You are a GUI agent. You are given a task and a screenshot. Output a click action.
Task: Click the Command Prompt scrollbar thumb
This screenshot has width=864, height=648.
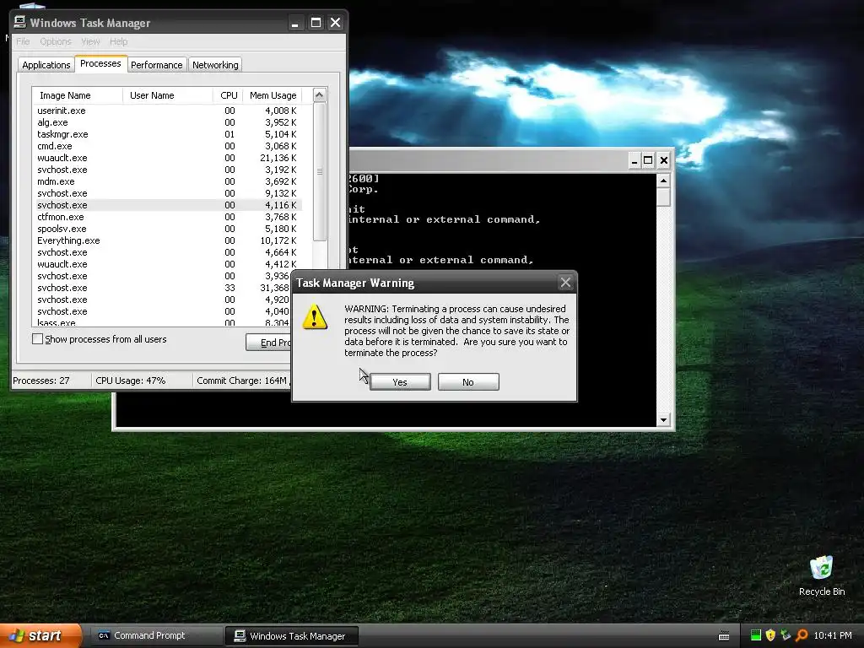663,197
